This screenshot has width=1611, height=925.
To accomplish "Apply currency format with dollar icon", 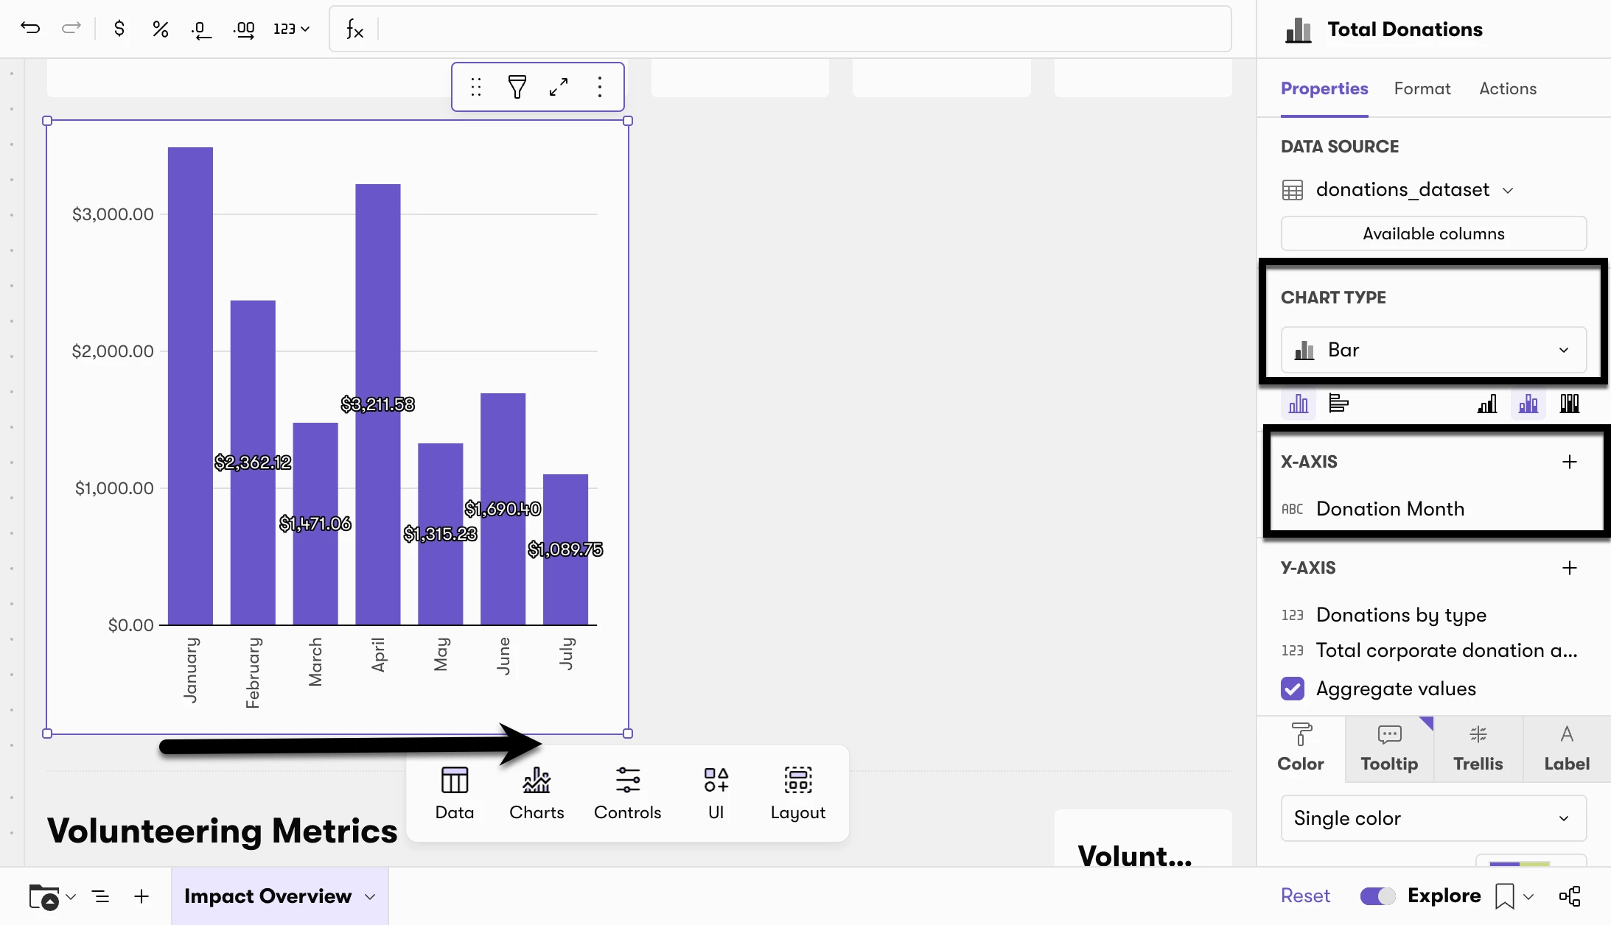I will click(119, 29).
